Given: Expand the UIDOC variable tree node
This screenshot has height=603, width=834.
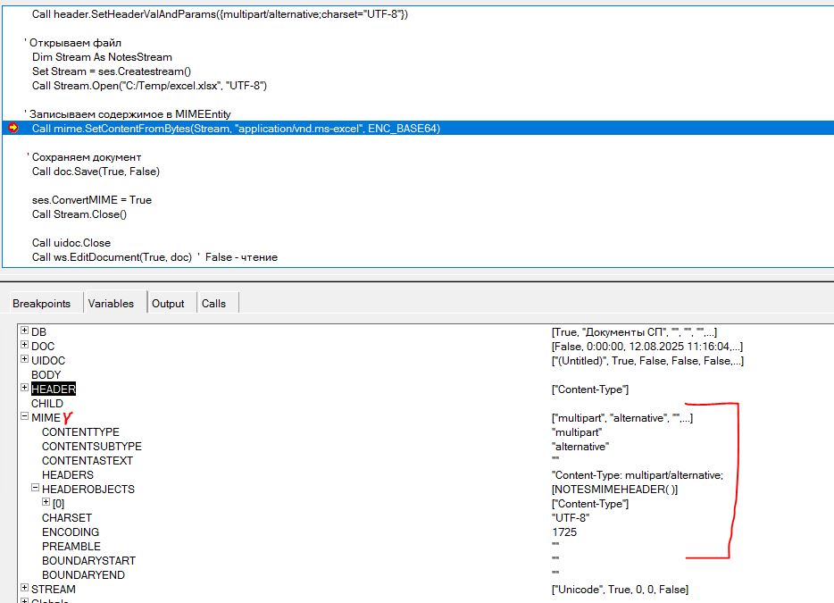Looking at the screenshot, I should pos(25,360).
